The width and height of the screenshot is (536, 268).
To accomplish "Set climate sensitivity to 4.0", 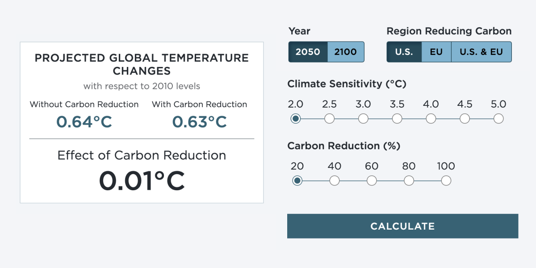I will pyautogui.click(x=431, y=118).
